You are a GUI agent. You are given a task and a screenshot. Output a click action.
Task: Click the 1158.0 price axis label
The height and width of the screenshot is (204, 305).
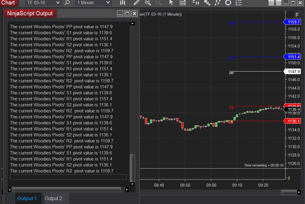tap(294, 29)
